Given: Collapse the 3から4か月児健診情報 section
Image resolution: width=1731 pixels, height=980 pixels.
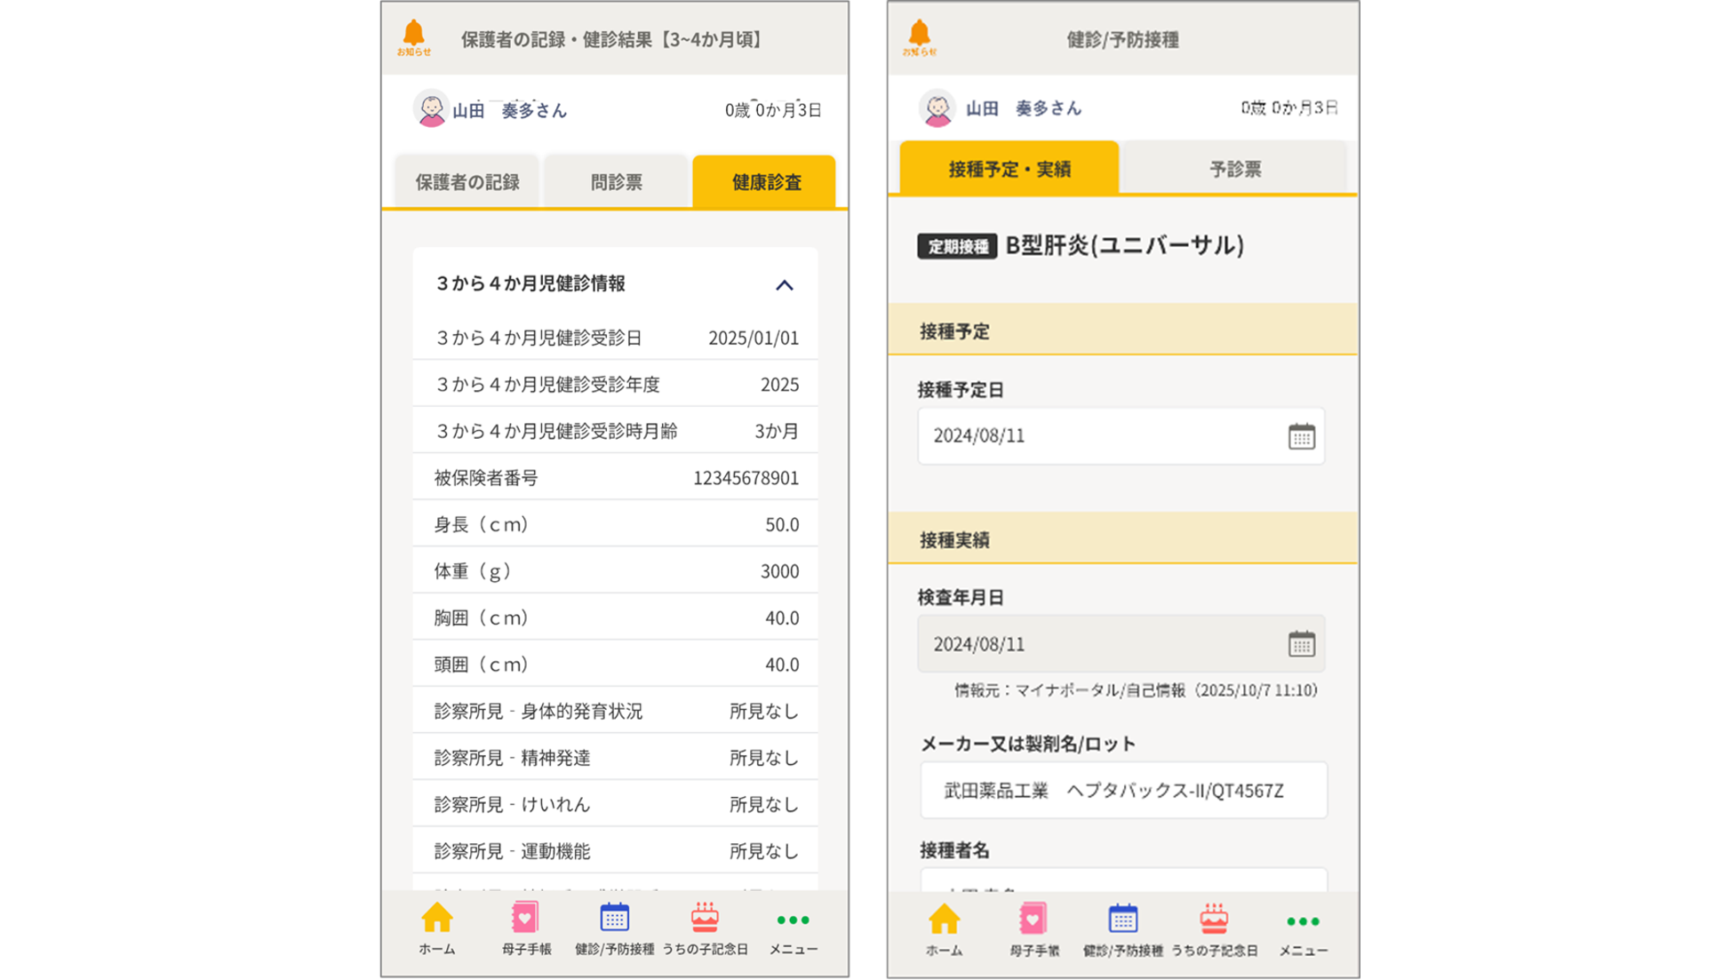Looking at the screenshot, I should point(784,285).
